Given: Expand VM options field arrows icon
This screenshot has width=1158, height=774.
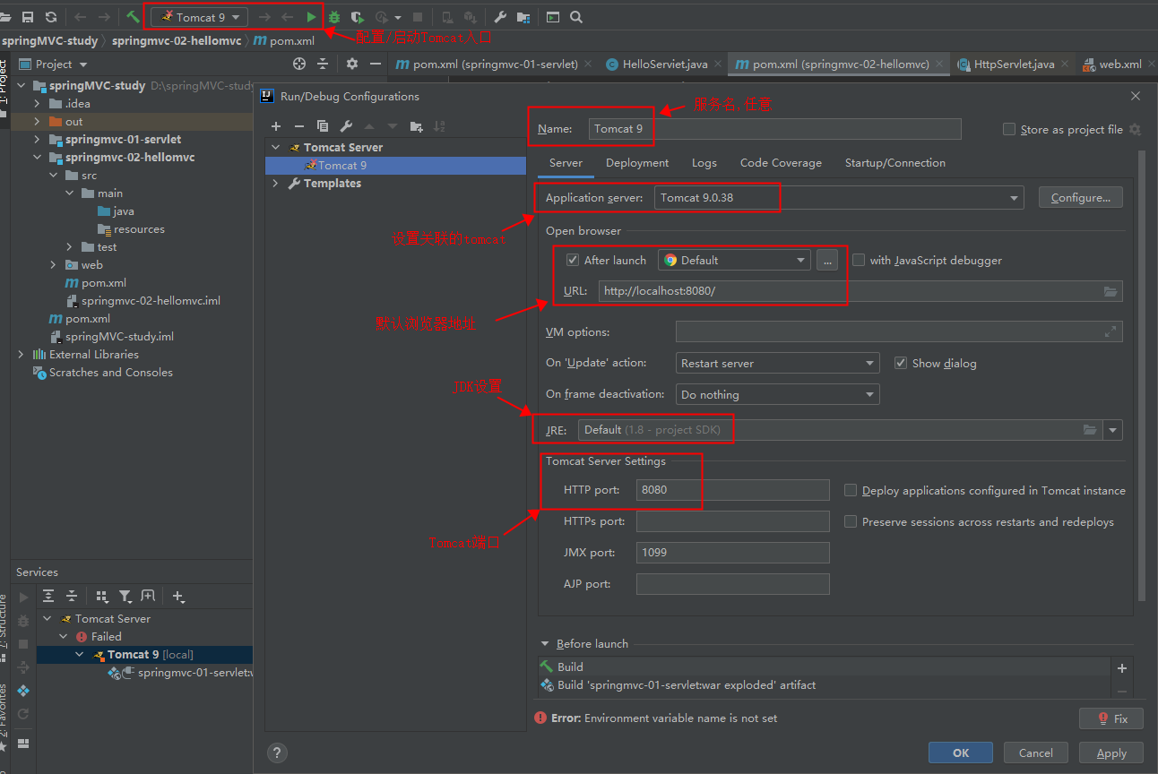Looking at the screenshot, I should click(x=1111, y=331).
